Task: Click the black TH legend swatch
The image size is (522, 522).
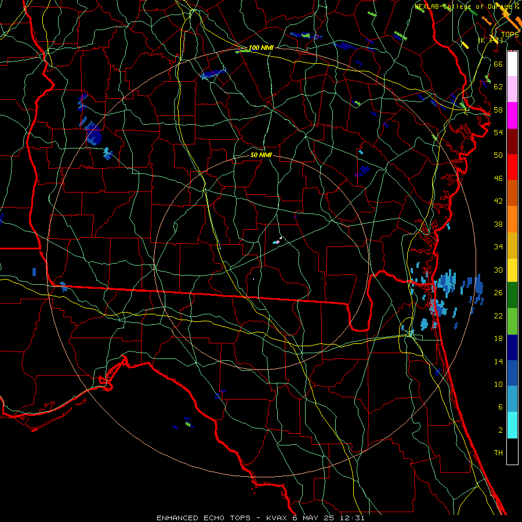Action: tap(512, 451)
